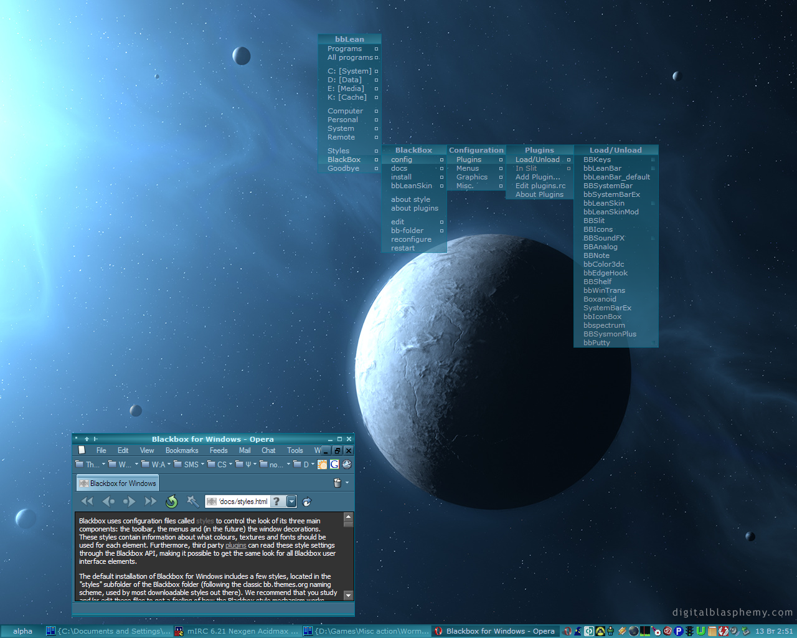Screen dimensions: 797x638
Task: Toggle loading of the BBSoundFX plugin
Action: 616,238
